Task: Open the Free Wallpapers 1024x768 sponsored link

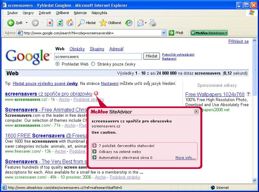Action: pos(215,94)
